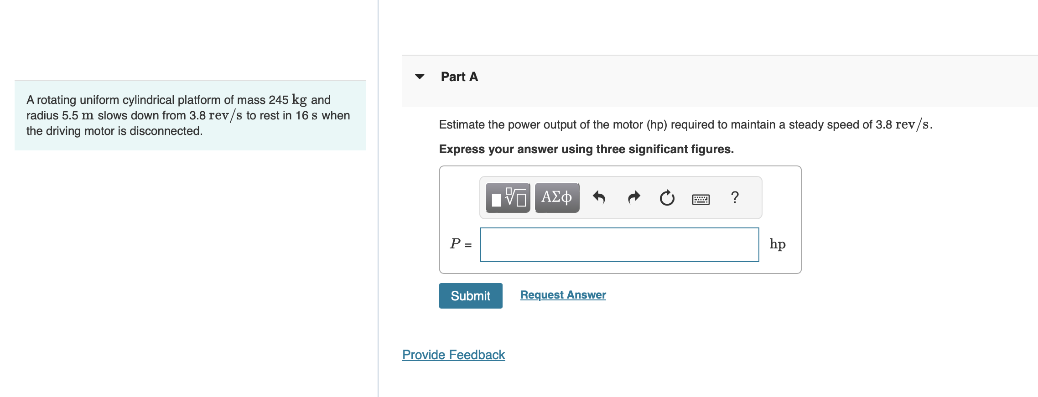Click the redo arrow in equation toolbar

click(x=634, y=198)
